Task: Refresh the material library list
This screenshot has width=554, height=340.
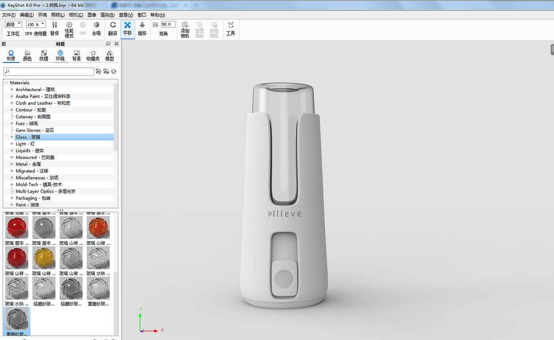Action: (x=114, y=72)
